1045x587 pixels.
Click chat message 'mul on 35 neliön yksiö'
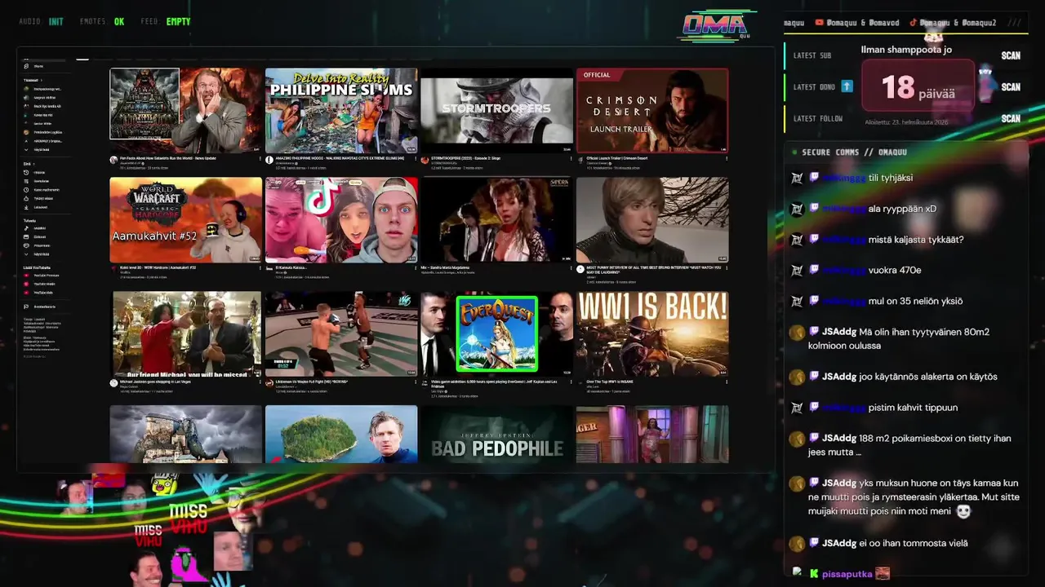(x=915, y=301)
